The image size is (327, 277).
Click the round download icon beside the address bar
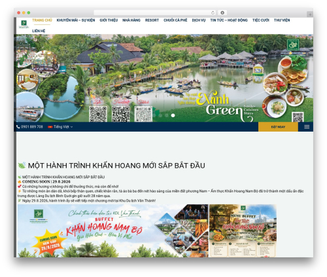(x=222, y=12)
